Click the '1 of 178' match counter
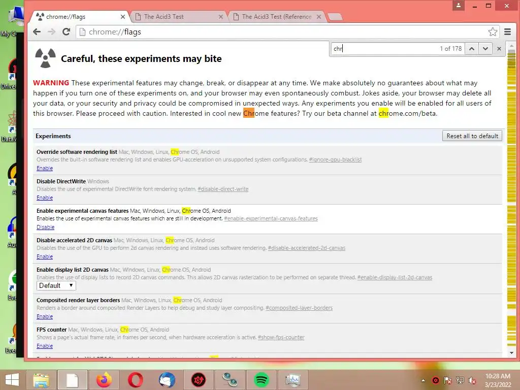 click(451, 49)
